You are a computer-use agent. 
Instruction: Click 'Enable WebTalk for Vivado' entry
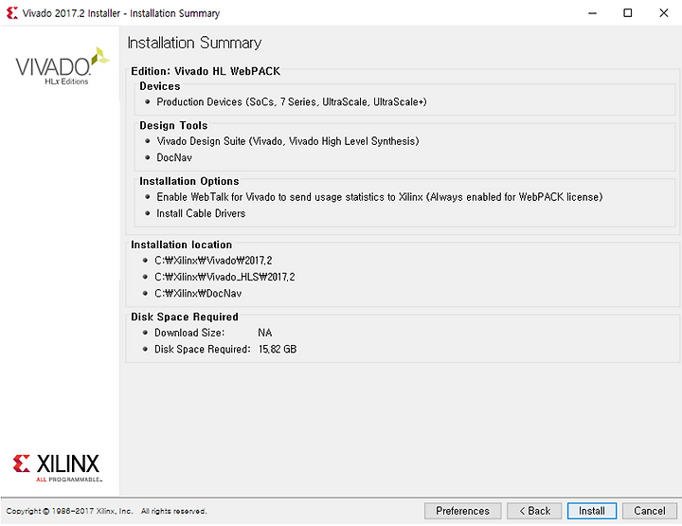click(380, 197)
